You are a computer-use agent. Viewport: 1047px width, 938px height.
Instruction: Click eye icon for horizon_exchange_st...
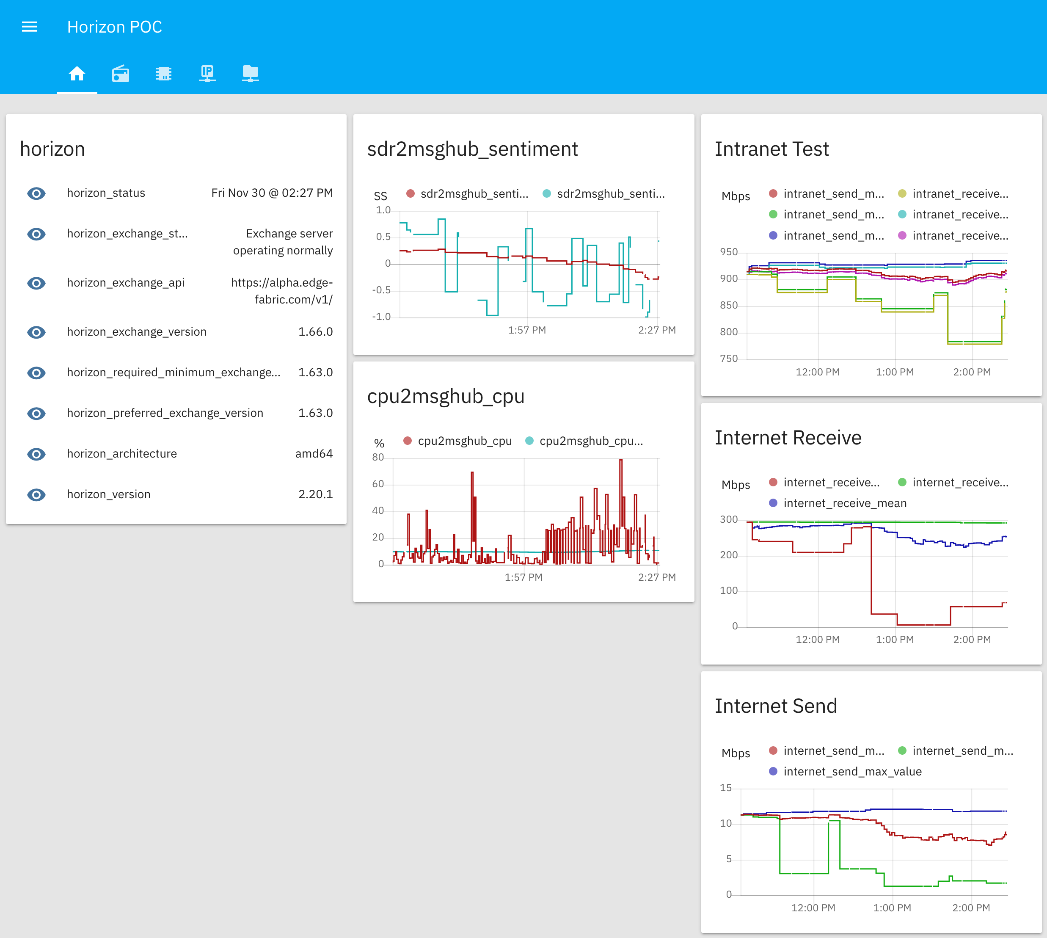click(36, 234)
